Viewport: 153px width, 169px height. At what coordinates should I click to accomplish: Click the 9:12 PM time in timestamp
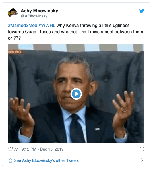29,149
